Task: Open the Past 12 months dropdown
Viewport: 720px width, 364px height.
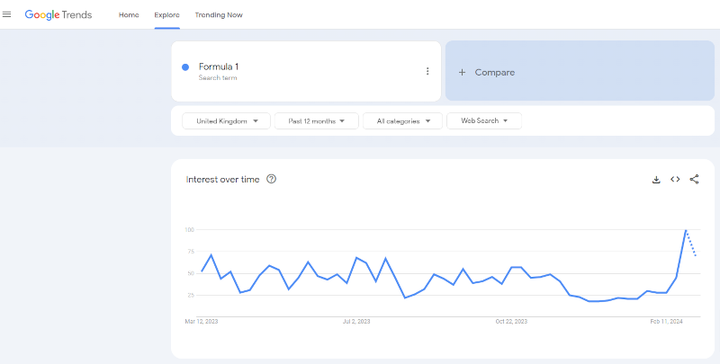Action: 317,121
